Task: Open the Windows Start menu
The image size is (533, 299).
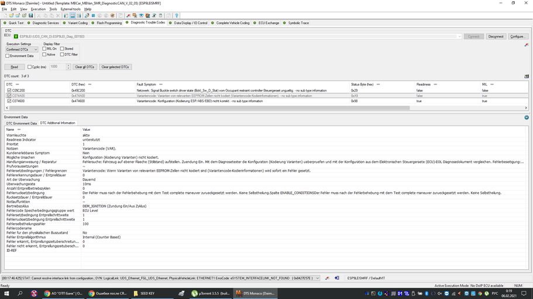Action: tap(6, 293)
